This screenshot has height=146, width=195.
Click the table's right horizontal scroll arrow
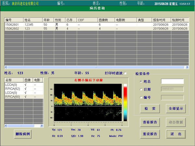pyautogui.click(x=187, y=67)
